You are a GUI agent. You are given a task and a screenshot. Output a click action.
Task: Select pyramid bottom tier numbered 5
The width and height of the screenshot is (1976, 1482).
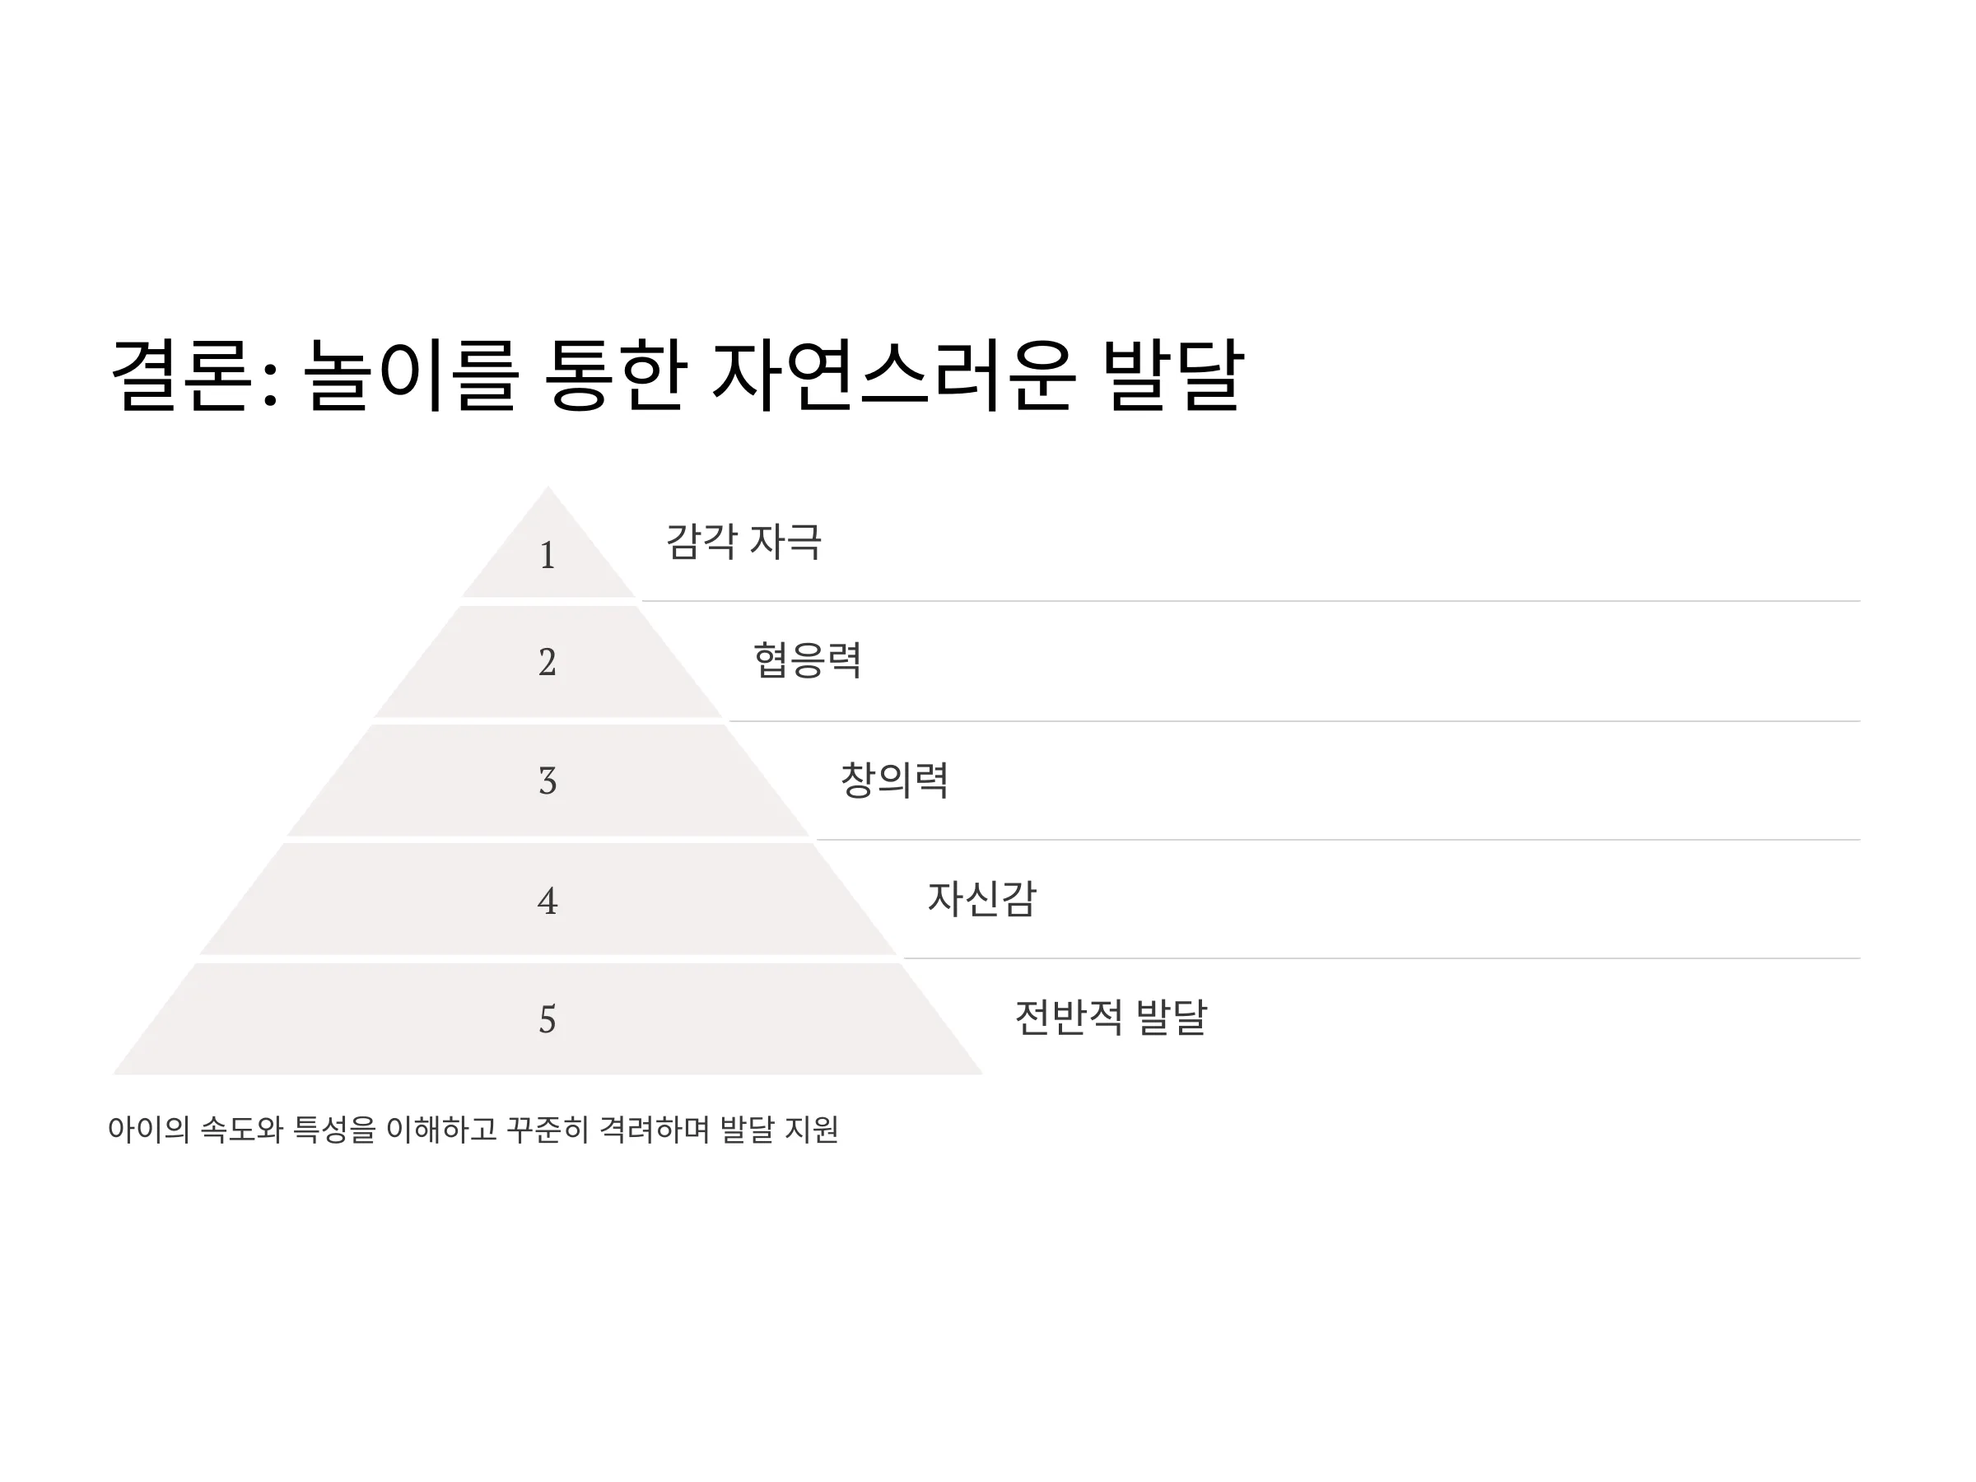548,1019
